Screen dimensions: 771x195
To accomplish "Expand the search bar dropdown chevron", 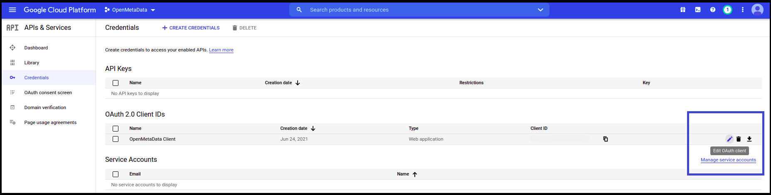I will pyautogui.click(x=540, y=10).
